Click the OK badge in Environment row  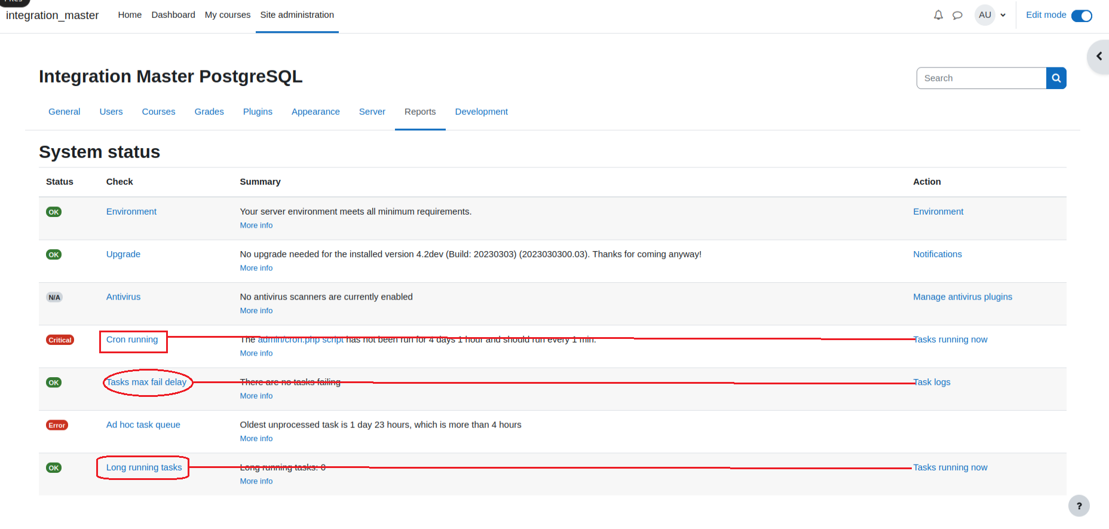(x=54, y=212)
